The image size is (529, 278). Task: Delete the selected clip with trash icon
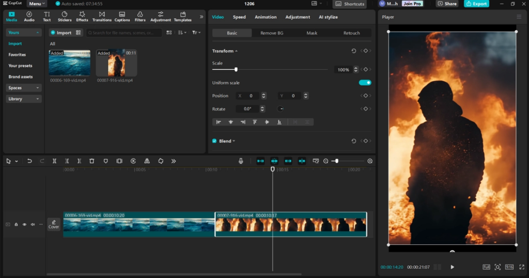pyautogui.click(x=92, y=161)
